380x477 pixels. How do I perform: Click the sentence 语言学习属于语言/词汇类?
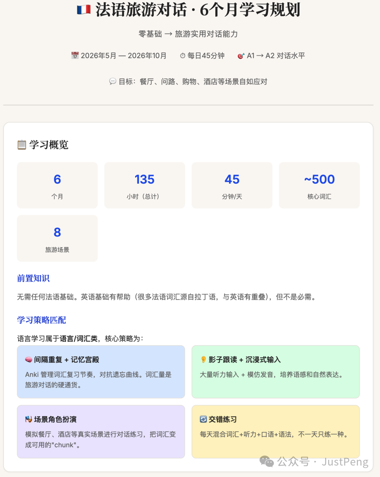81,338
